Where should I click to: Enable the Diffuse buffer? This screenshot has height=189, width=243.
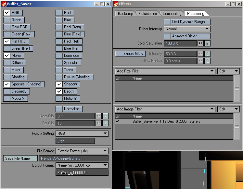click(x=7, y=63)
